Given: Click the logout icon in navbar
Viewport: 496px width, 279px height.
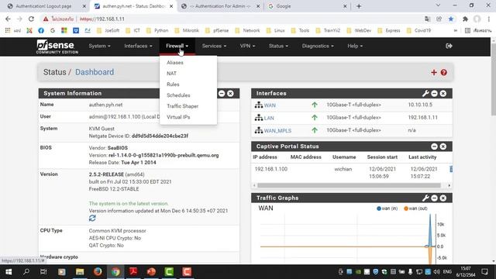Looking at the screenshot, I should tap(449, 46).
